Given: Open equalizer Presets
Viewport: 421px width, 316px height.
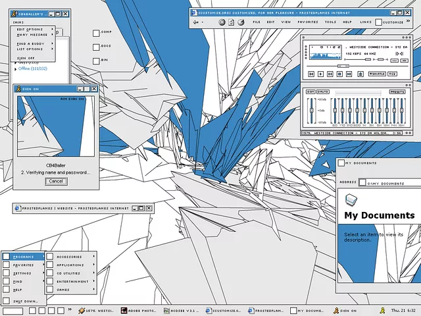Looking at the screenshot, I should [x=397, y=92].
